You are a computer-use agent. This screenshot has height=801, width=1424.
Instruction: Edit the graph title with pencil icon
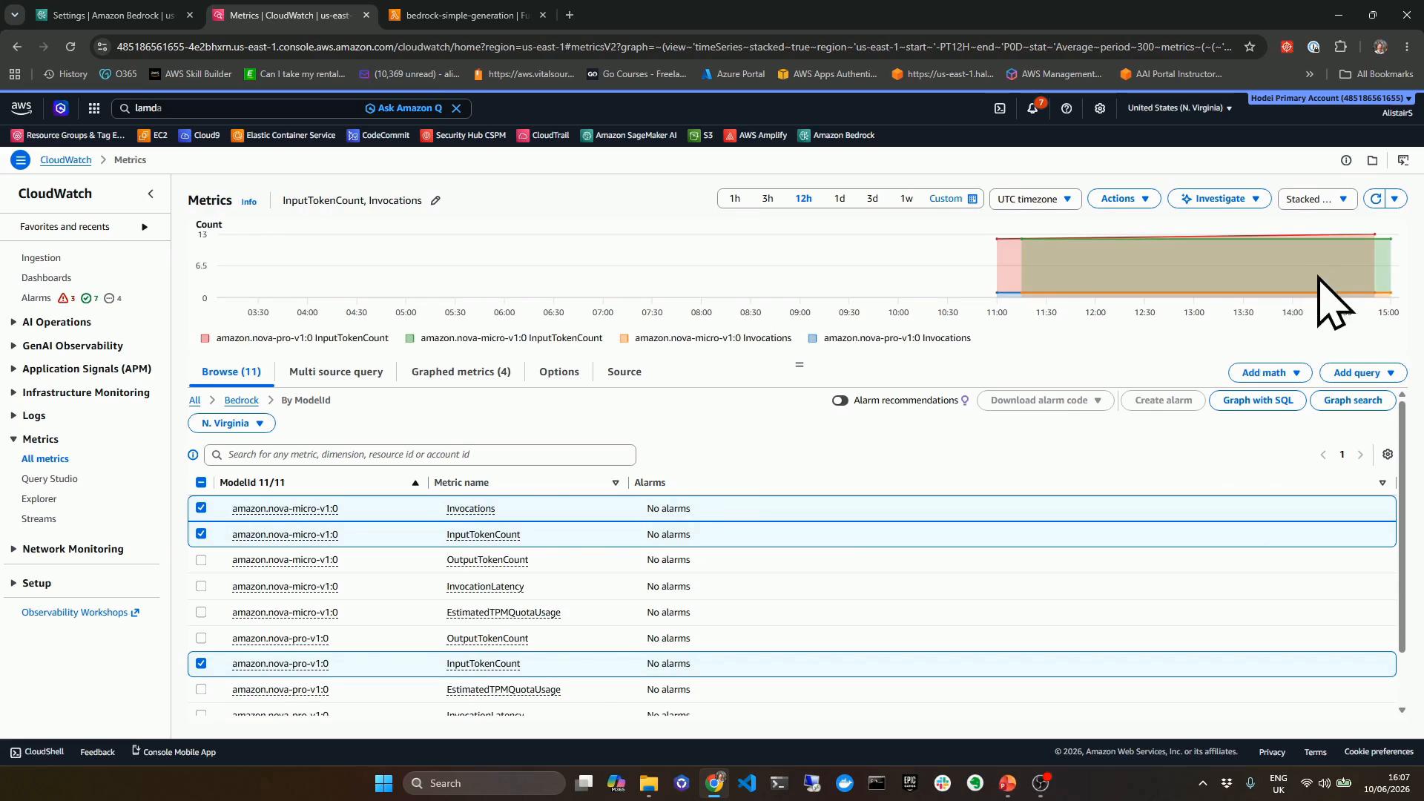coord(436,200)
